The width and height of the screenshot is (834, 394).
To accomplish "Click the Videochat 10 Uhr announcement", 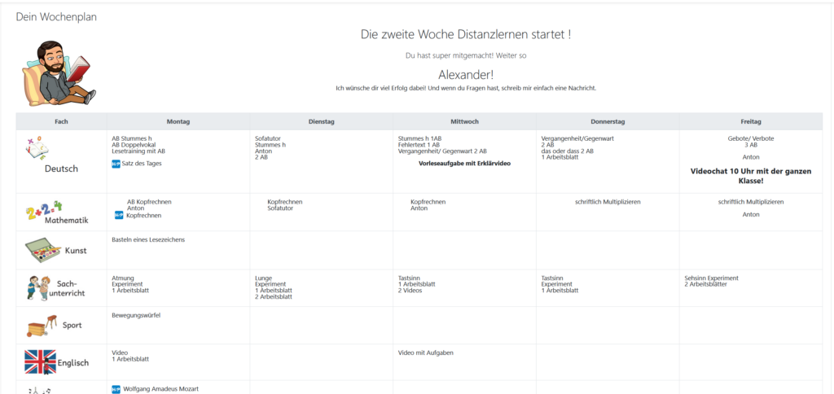I will 750,176.
